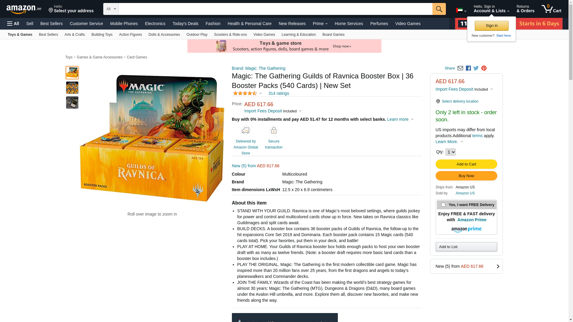
Task: Open the All hamburger menu
Action: [x=13, y=24]
